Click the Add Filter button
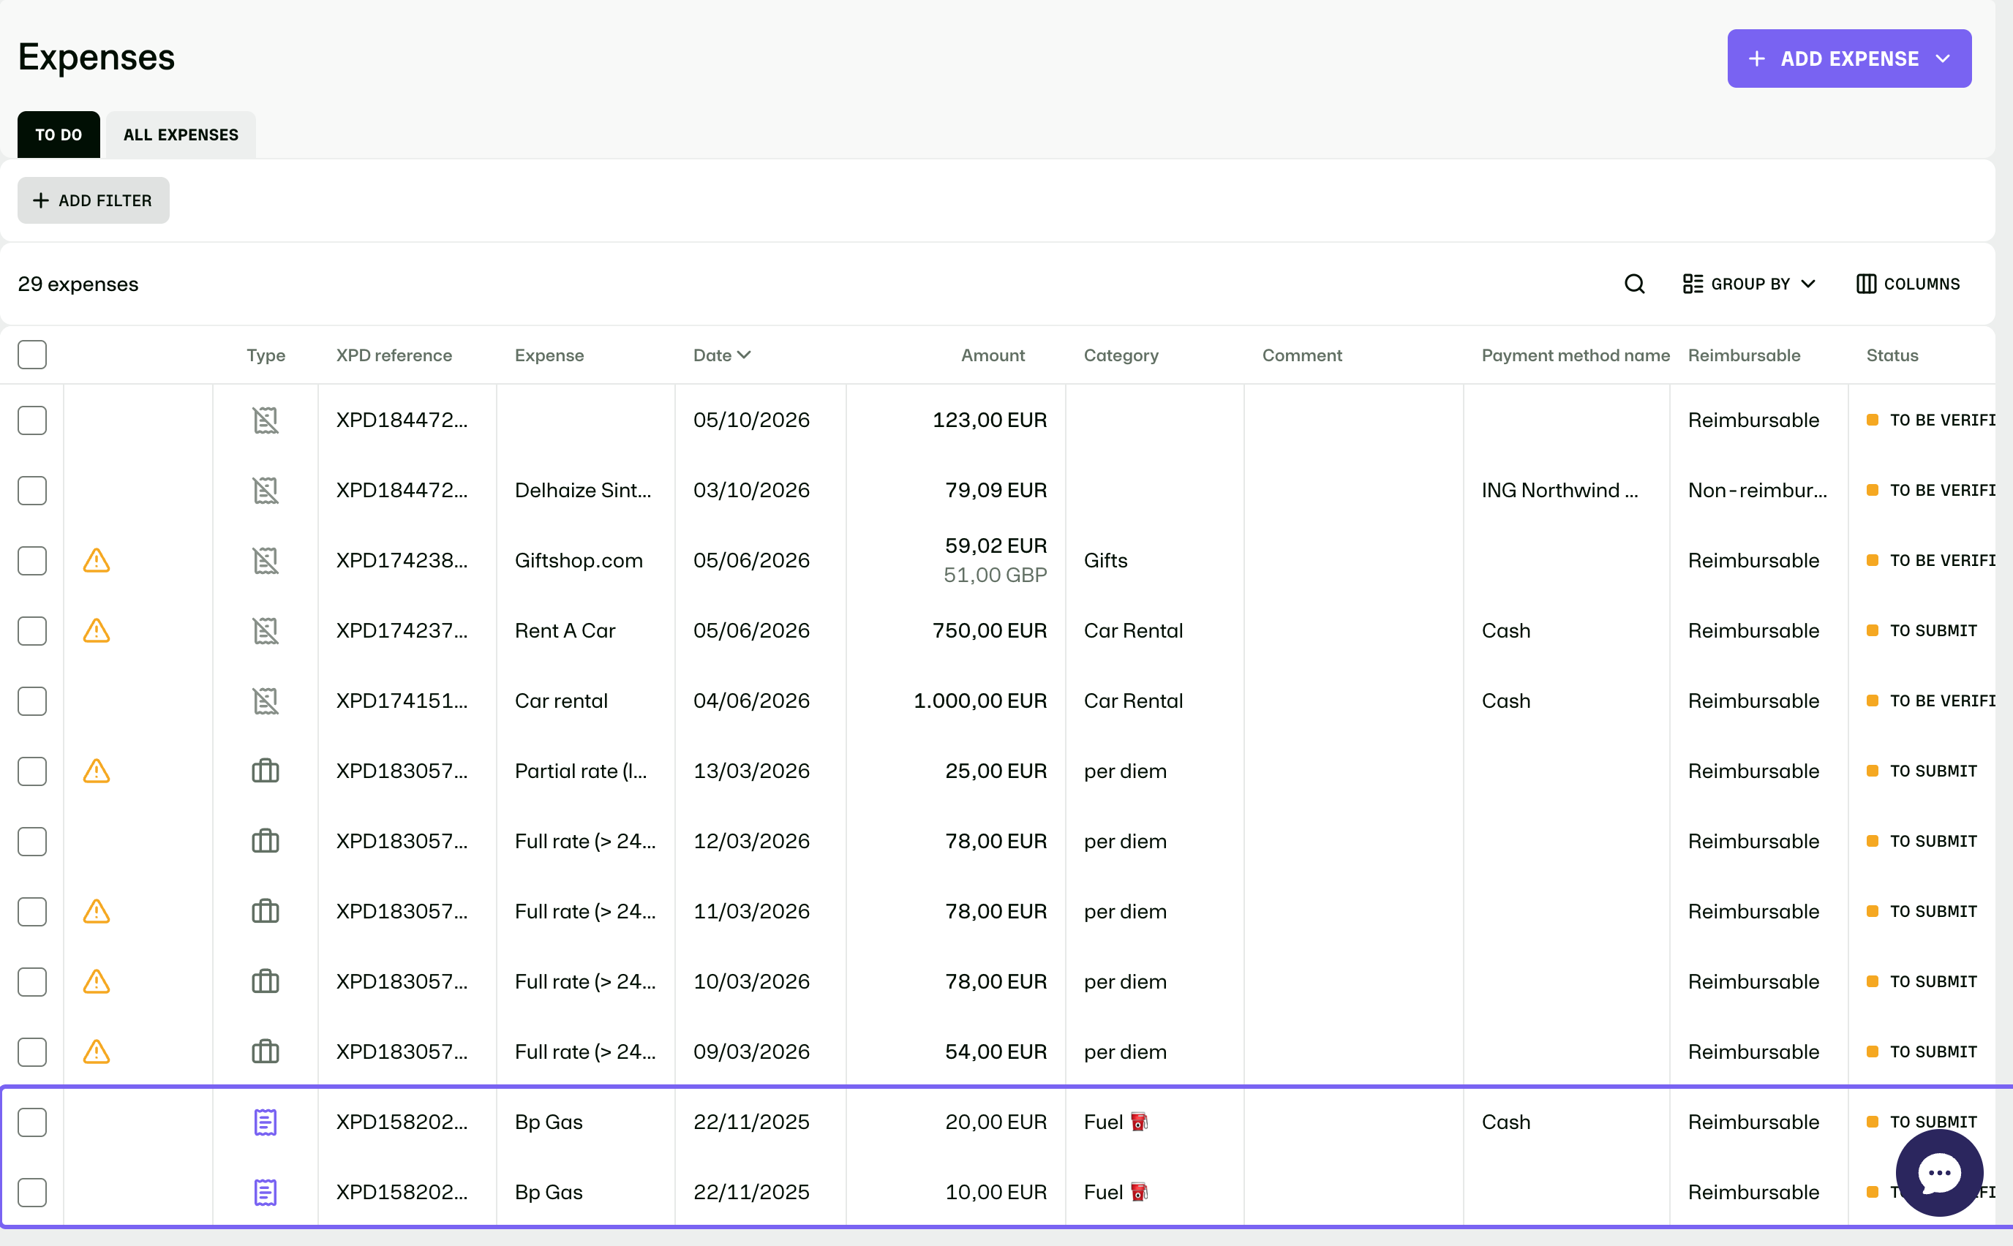The image size is (2013, 1246). [93, 200]
